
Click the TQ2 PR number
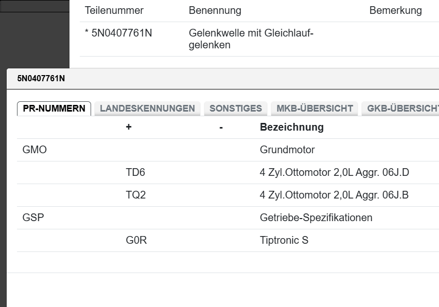[x=135, y=195]
